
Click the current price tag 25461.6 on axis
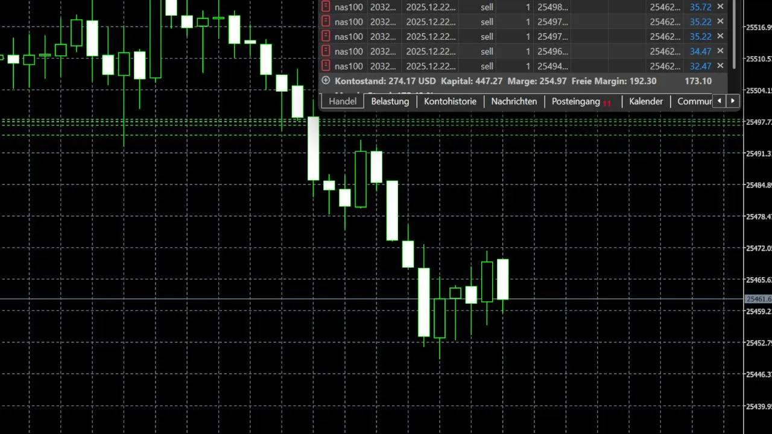point(758,299)
